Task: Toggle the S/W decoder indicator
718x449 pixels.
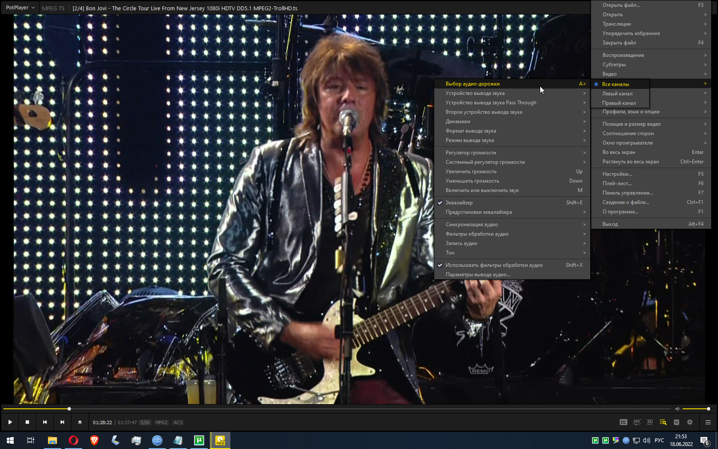Action: click(x=145, y=422)
